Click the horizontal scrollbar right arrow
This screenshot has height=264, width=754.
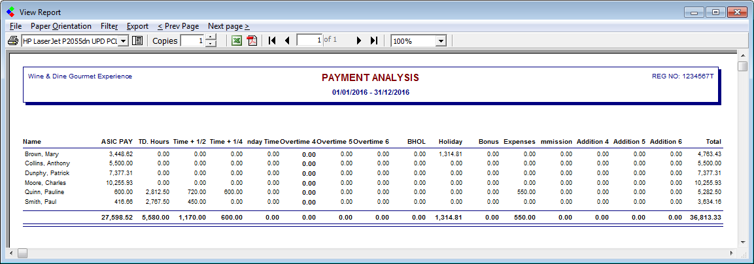click(731, 253)
